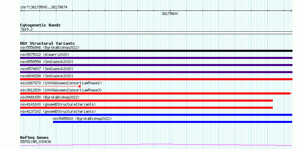Open variant nsv6608284 (Sedlazeck2020) label
Screen dimensions: 302x149
pos(47,76)
